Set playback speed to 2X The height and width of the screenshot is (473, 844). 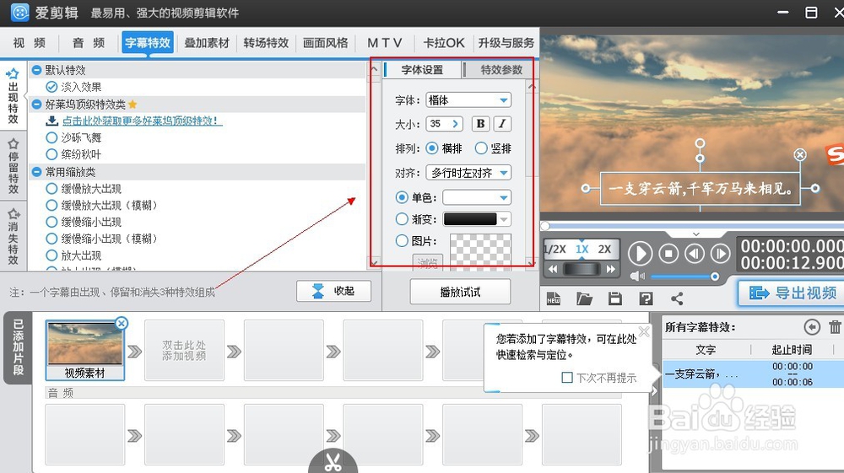(x=604, y=249)
